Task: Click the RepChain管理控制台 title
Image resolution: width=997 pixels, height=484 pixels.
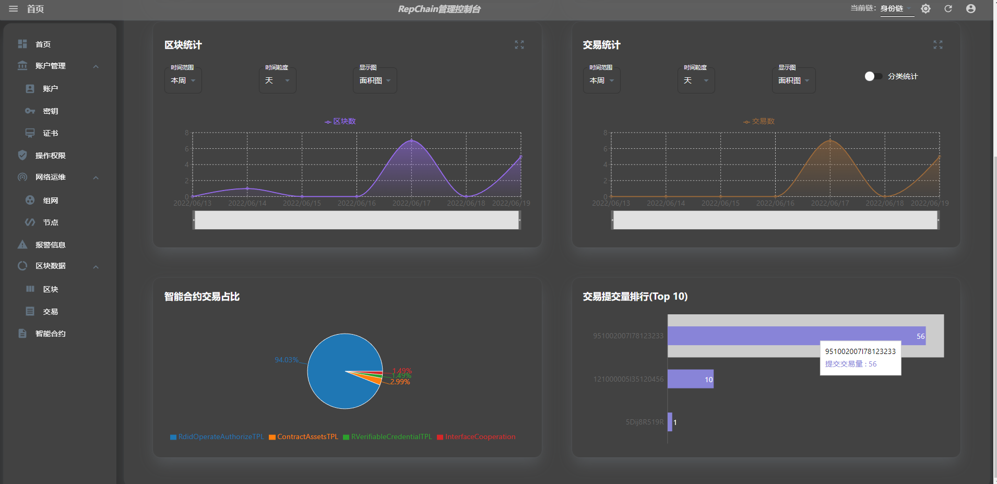Action: tap(439, 9)
